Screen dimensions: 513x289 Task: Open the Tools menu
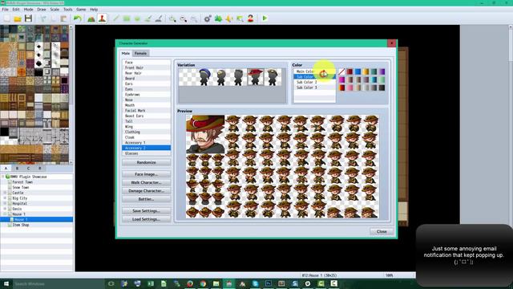pyautogui.click(x=67, y=10)
